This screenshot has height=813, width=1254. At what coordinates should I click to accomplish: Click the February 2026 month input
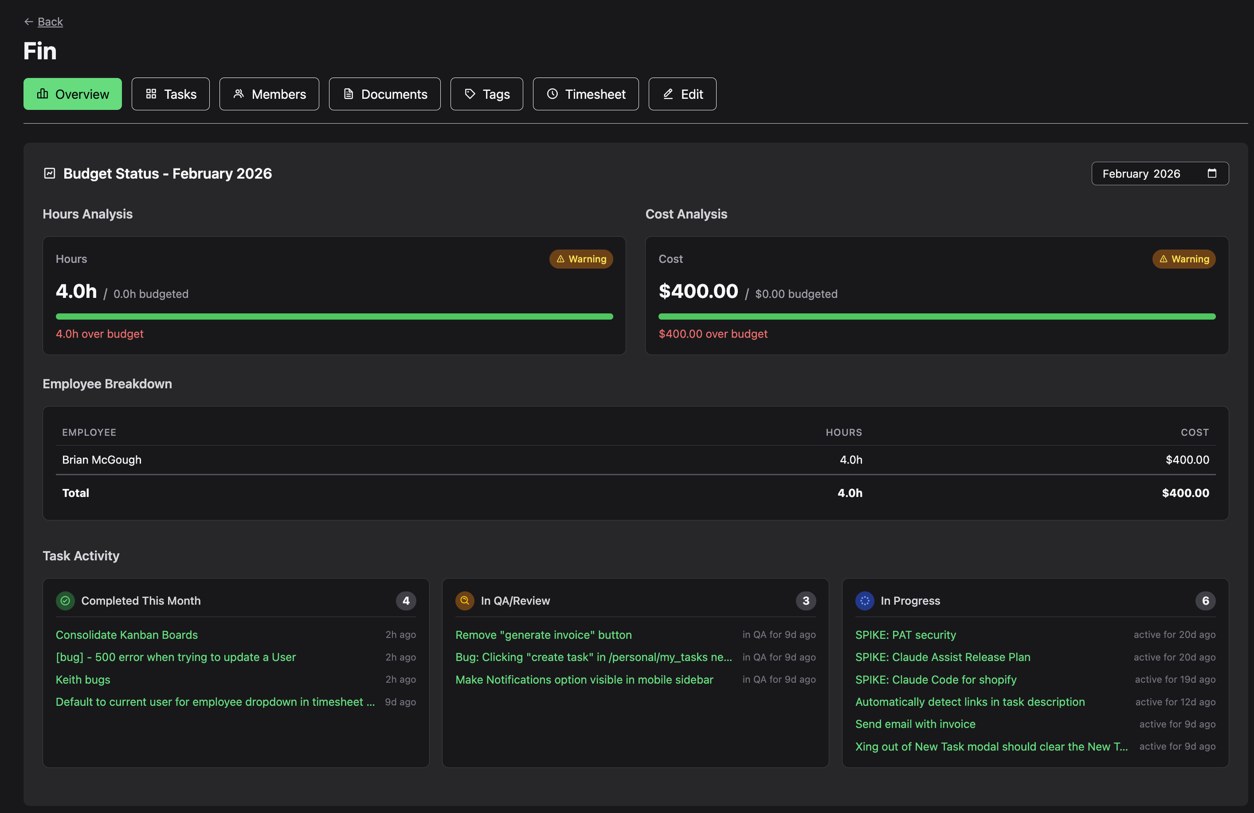1141,174
